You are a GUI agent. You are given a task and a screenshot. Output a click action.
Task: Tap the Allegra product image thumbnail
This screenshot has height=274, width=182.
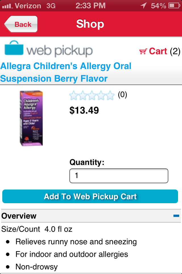coord(31,118)
